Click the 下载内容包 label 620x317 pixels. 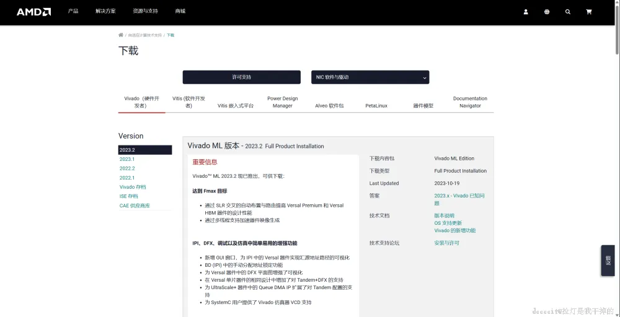coord(382,158)
